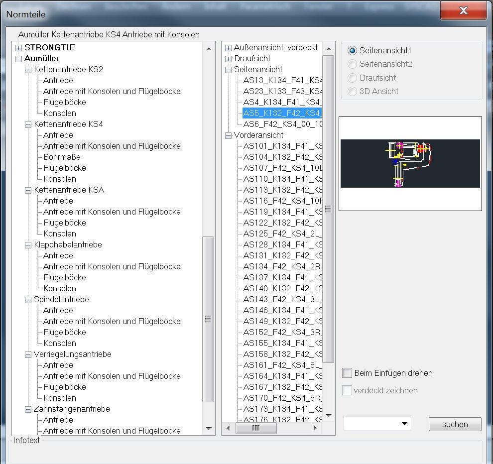The image size is (493, 464).
Task: Pick the AS101_K134_F41 front view item
Action: point(282,146)
